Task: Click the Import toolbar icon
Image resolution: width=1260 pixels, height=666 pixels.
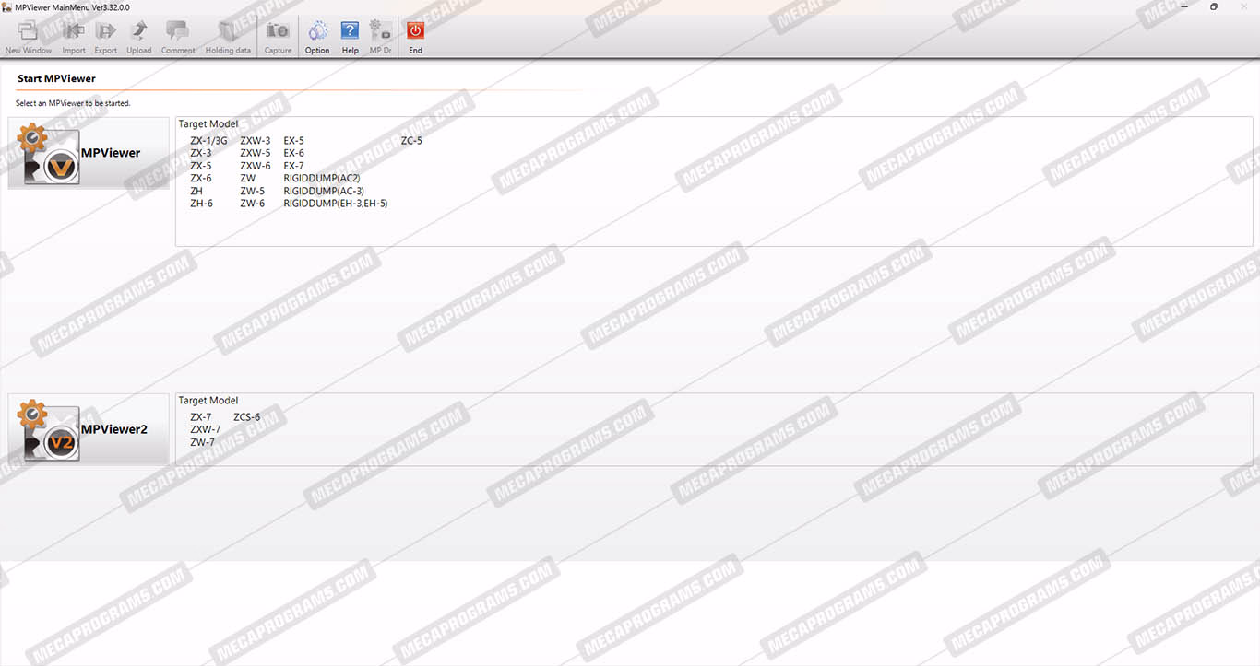Action: 74,36
